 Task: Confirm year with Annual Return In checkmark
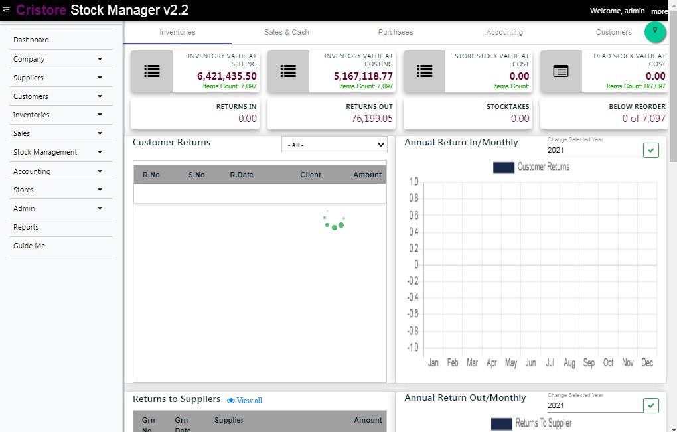pos(650,150)
